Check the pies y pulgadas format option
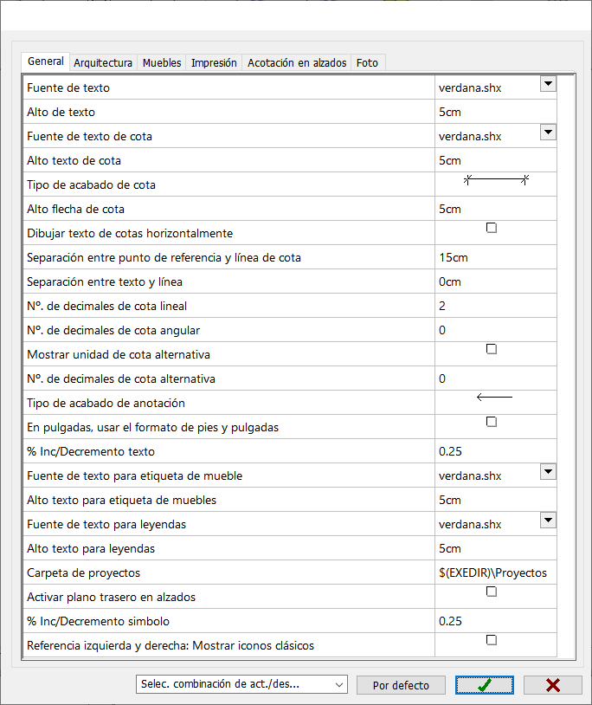The image size is (592, 705). [x=492, y=422]
